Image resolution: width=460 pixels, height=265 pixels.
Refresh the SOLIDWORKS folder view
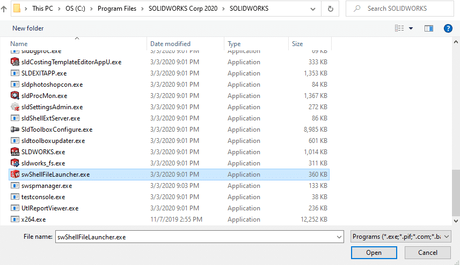click(x=330, y=9)
